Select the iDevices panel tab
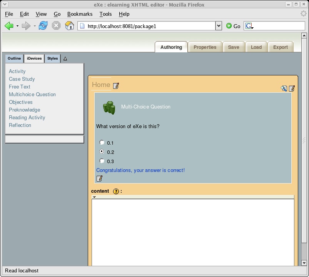 click(x=34, y=58)
